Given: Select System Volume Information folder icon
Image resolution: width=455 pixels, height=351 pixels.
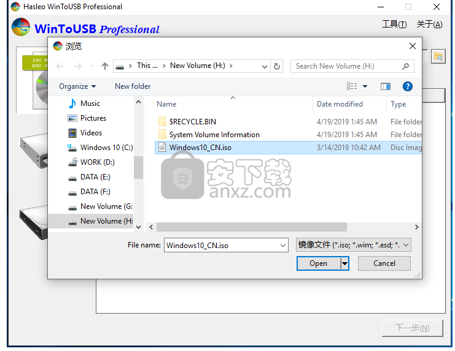Looking at the screenshot, I should click(162, 135).
